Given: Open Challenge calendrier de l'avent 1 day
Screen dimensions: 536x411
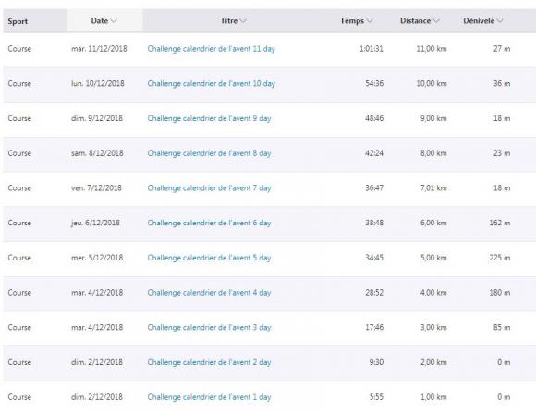Looking at the screenshot, I should pos(209,397).
